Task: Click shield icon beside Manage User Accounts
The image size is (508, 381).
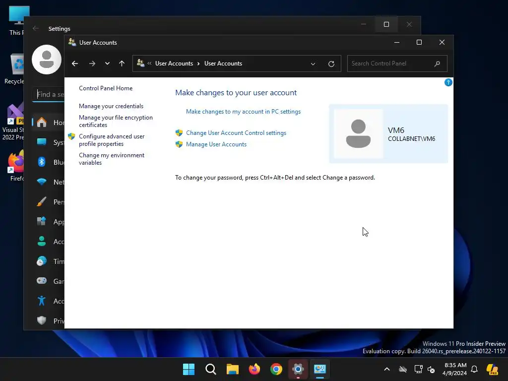Action: (x=179, y=144)
